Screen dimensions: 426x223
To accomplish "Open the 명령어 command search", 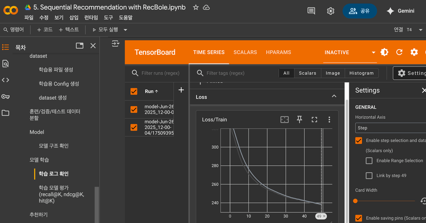I will 14,30.
